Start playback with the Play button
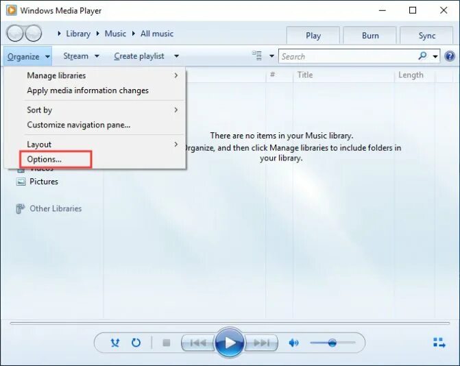Image resolution: width=460 pixels, height=366 pixels. pyautogui.click(x=230, y=342)
